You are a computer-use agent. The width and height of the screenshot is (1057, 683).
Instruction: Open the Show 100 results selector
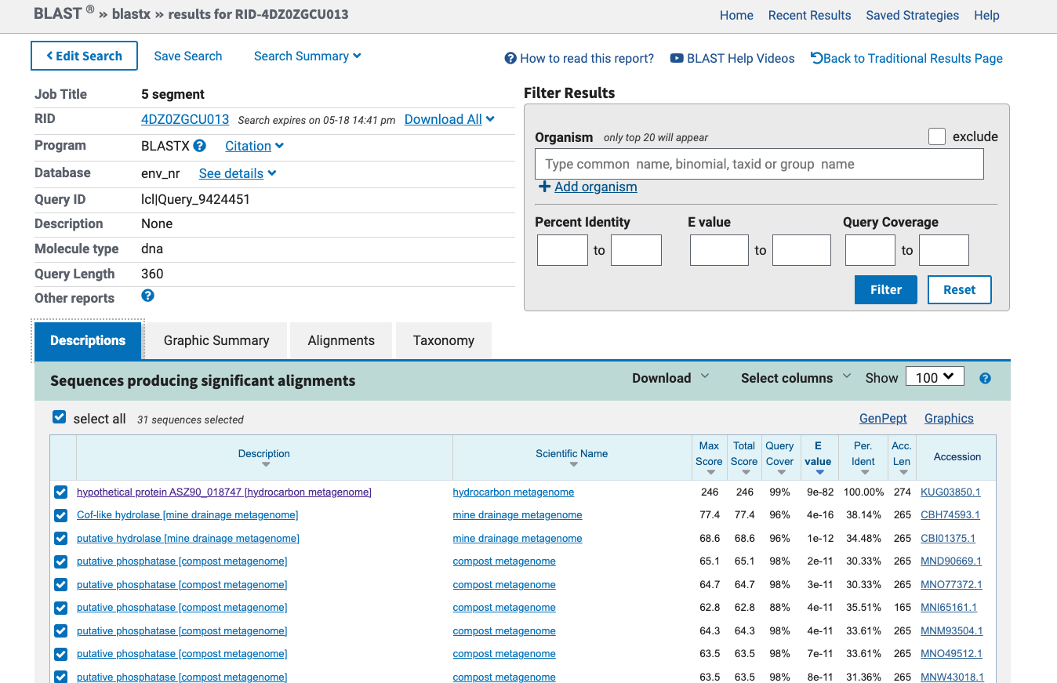point(935,377)
